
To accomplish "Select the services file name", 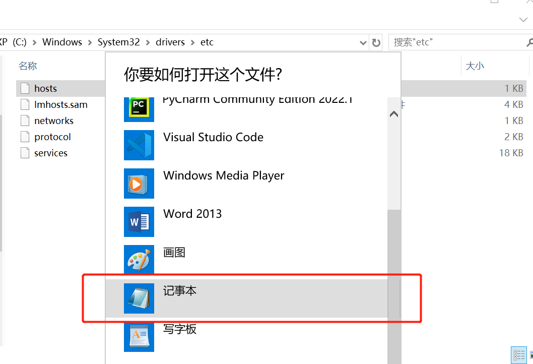I will (x=51, y=153).
